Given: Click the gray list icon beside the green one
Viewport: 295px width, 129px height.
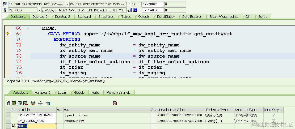Looking at the screenshot, I should tap(20, 103).
